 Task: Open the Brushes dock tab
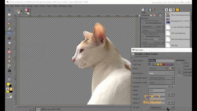click(167, 10)
